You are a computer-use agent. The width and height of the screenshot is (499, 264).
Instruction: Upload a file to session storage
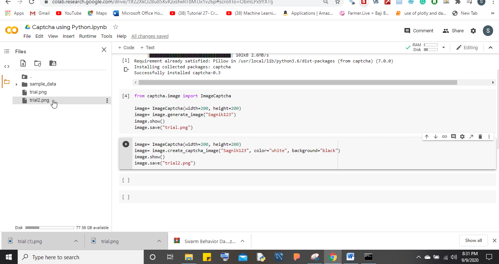point(23,63)
